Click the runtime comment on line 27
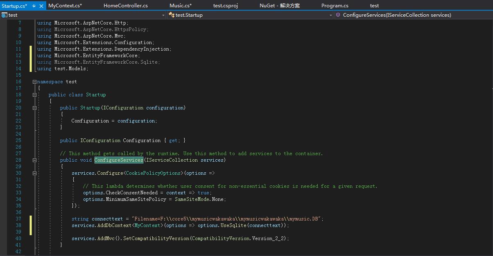Screen dimensions: 493x256 [x=191, y=154]
